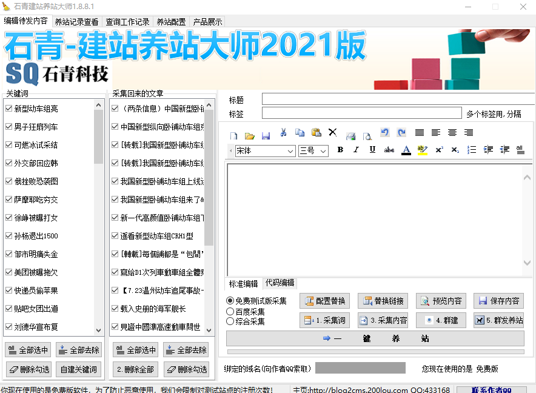Toggle the 徐峥被曝打女 keyword checkbox
This screenshot has height=393, width=536.
(9, 218)
